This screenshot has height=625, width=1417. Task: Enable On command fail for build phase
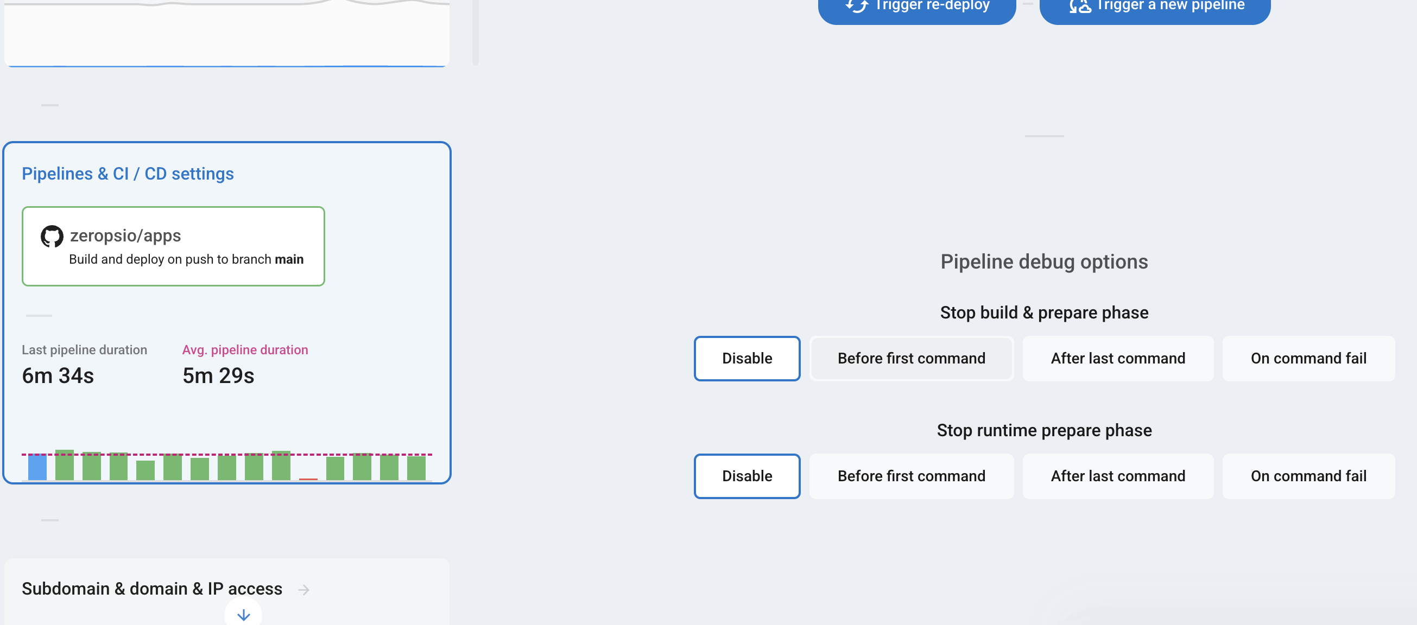(x=1307, y=358)
